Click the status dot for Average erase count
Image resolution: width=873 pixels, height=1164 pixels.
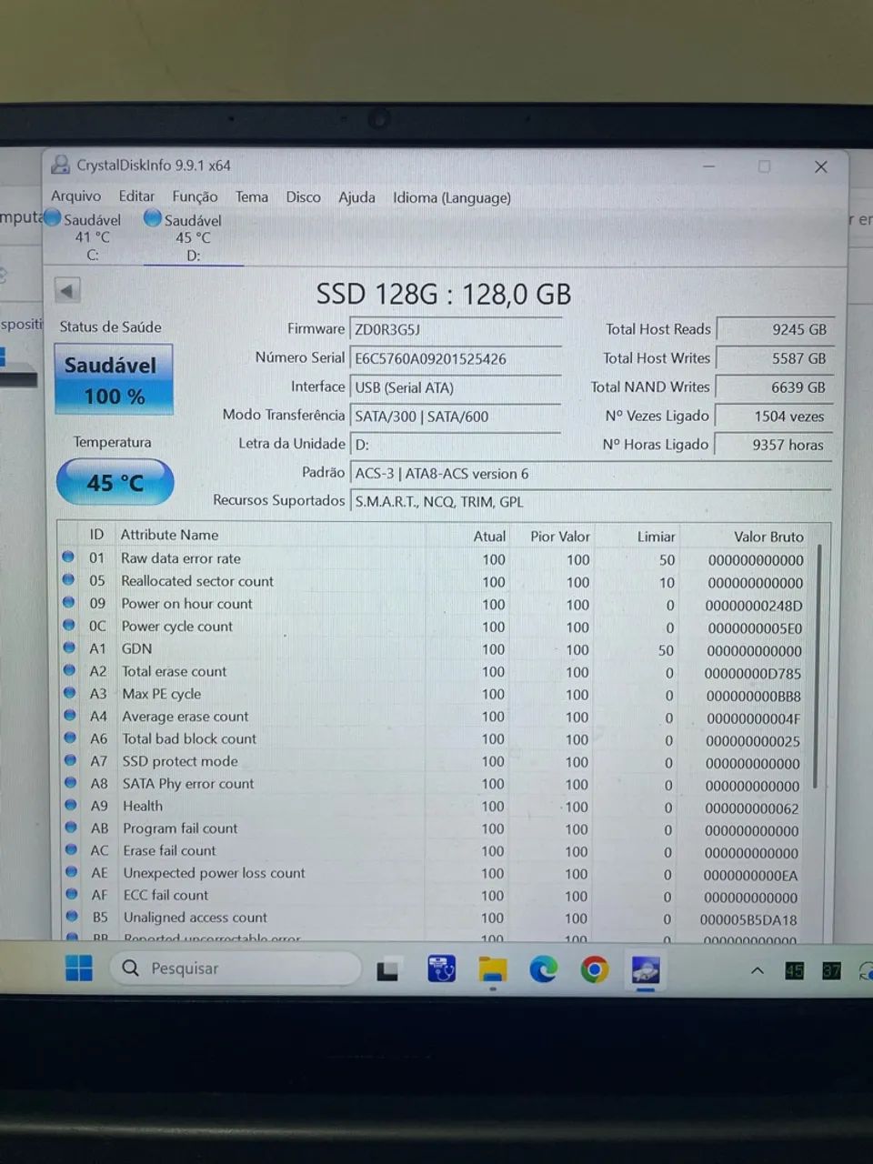click(70, 715)
